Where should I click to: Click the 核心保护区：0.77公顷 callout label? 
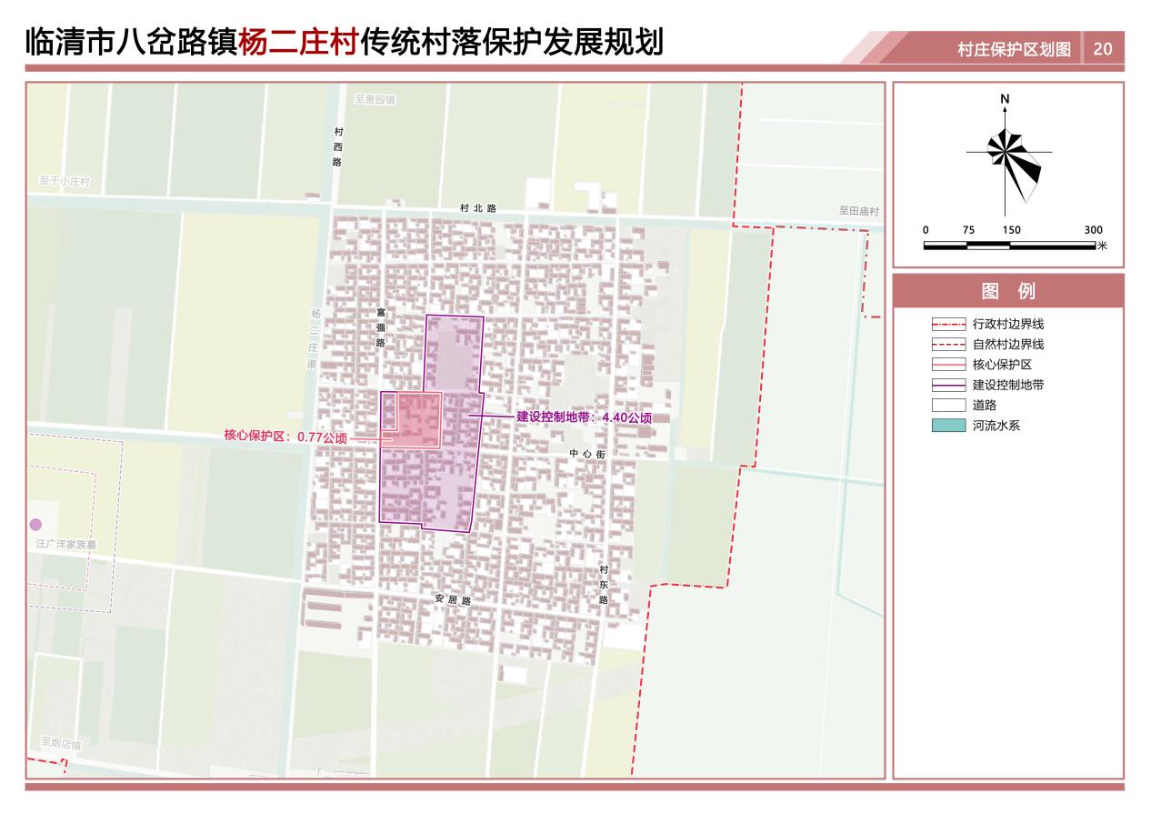pos(289,436)
